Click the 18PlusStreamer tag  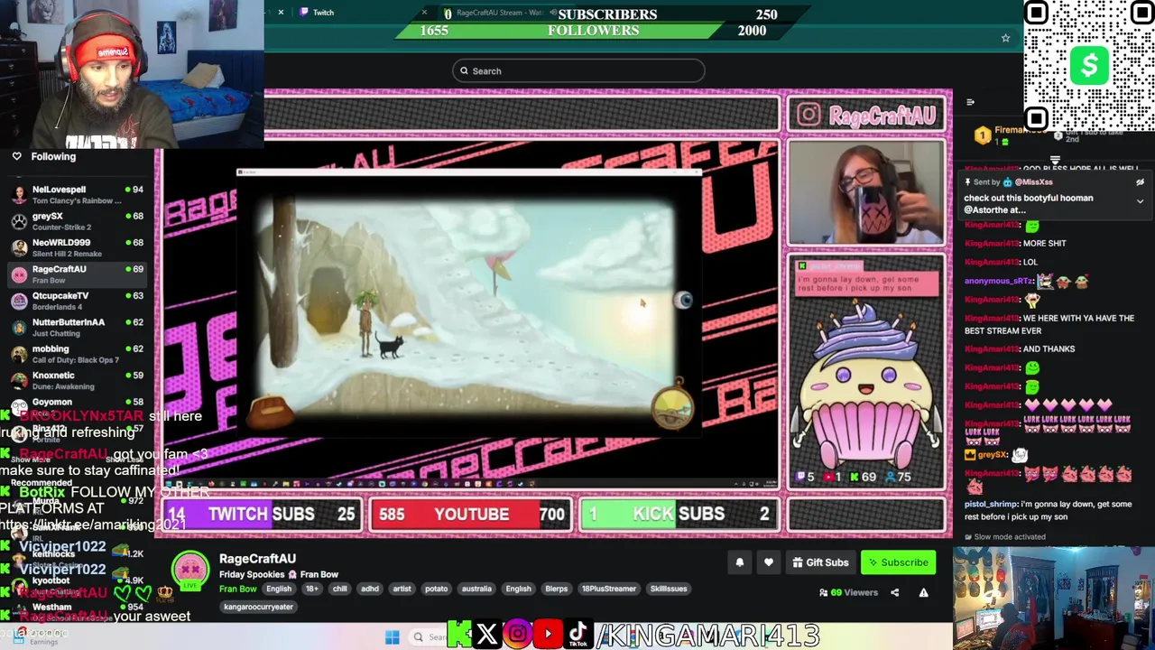pos(608,589)
